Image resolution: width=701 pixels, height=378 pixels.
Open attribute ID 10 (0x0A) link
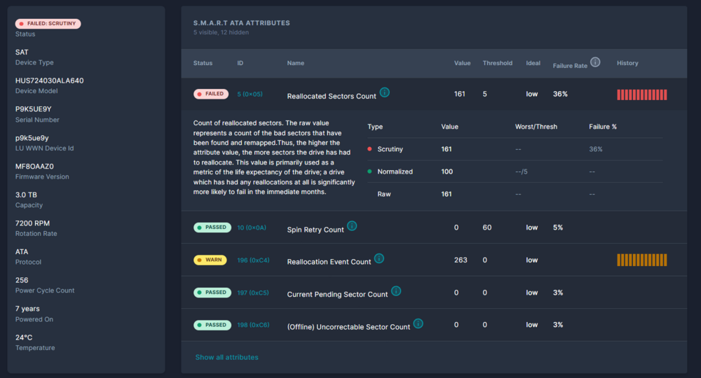coord(252,227)
